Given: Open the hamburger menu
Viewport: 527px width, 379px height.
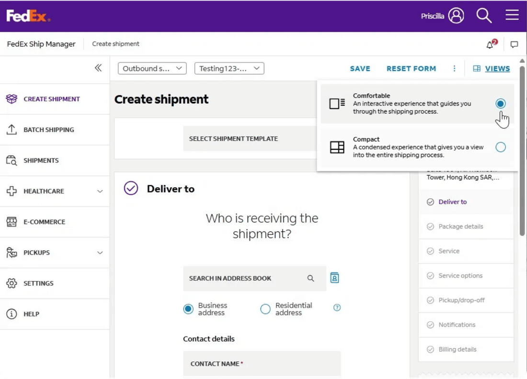Looking at the screenshot, I should [512, 15].
